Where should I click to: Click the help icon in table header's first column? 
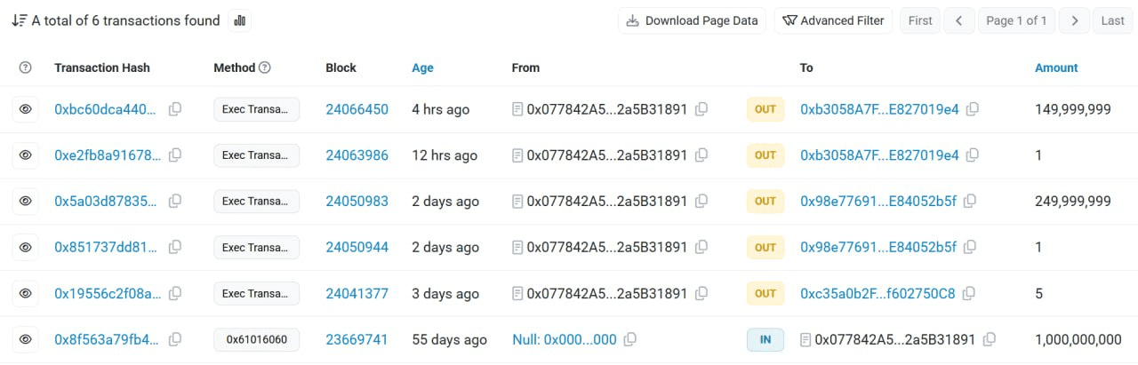(x=26, y=67)
